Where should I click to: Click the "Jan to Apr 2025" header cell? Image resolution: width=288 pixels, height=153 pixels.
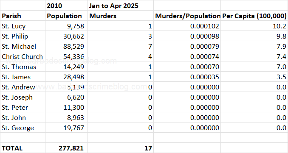[121, 6]
